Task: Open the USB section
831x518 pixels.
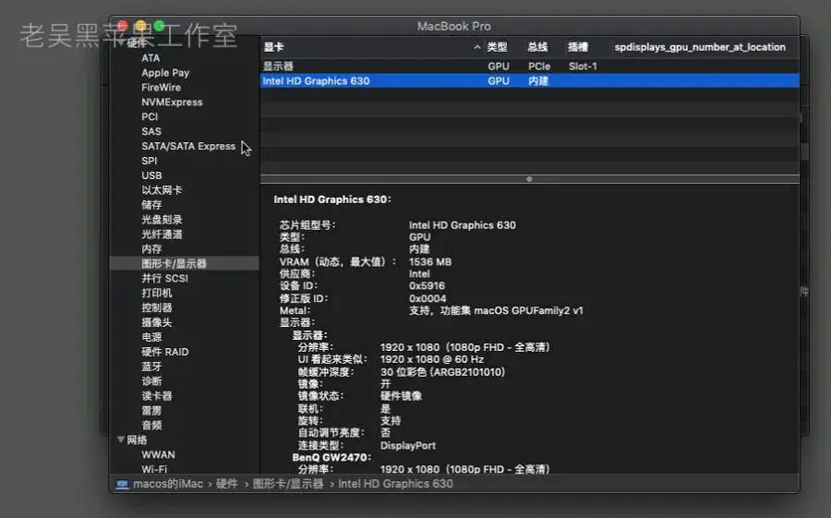Action: 151,175
